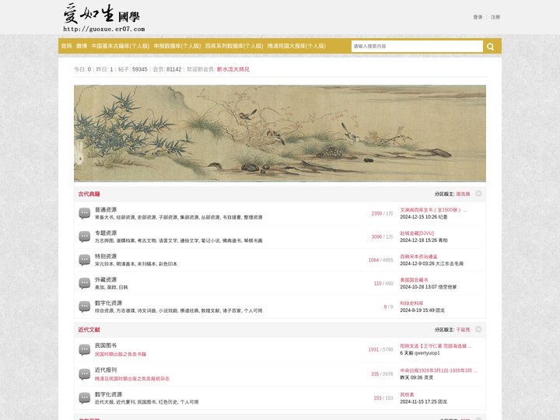The image size is (560, 420).
Task: Open 数字化资源 forum under 近代文献
Action: [109, 394]
